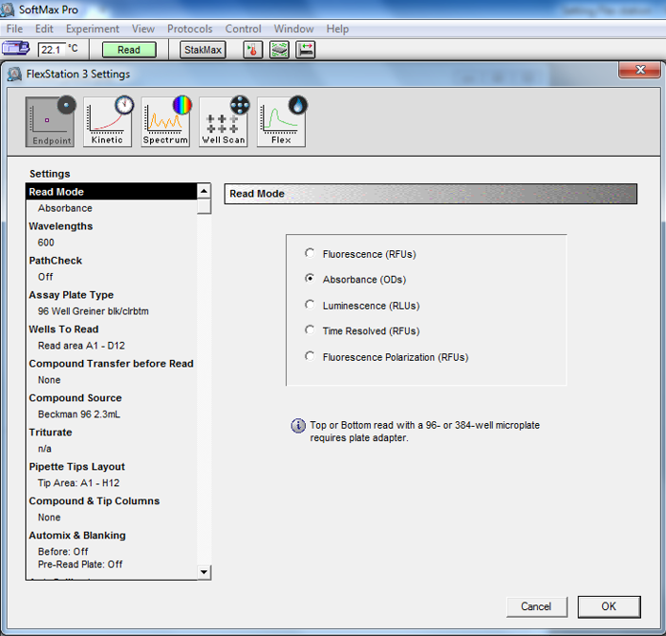666x636 pixels.
Task: Click the instrument connection icon in toolbar
Action: pyautogui.click(x=15, y=49)
